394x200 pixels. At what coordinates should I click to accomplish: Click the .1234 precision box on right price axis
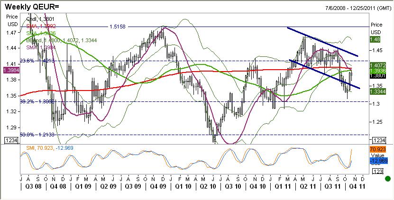379,140
